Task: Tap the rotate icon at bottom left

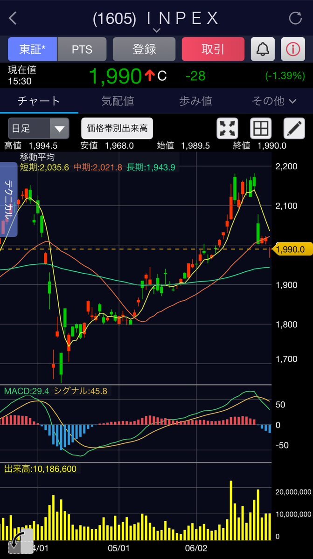Action: 21,541
